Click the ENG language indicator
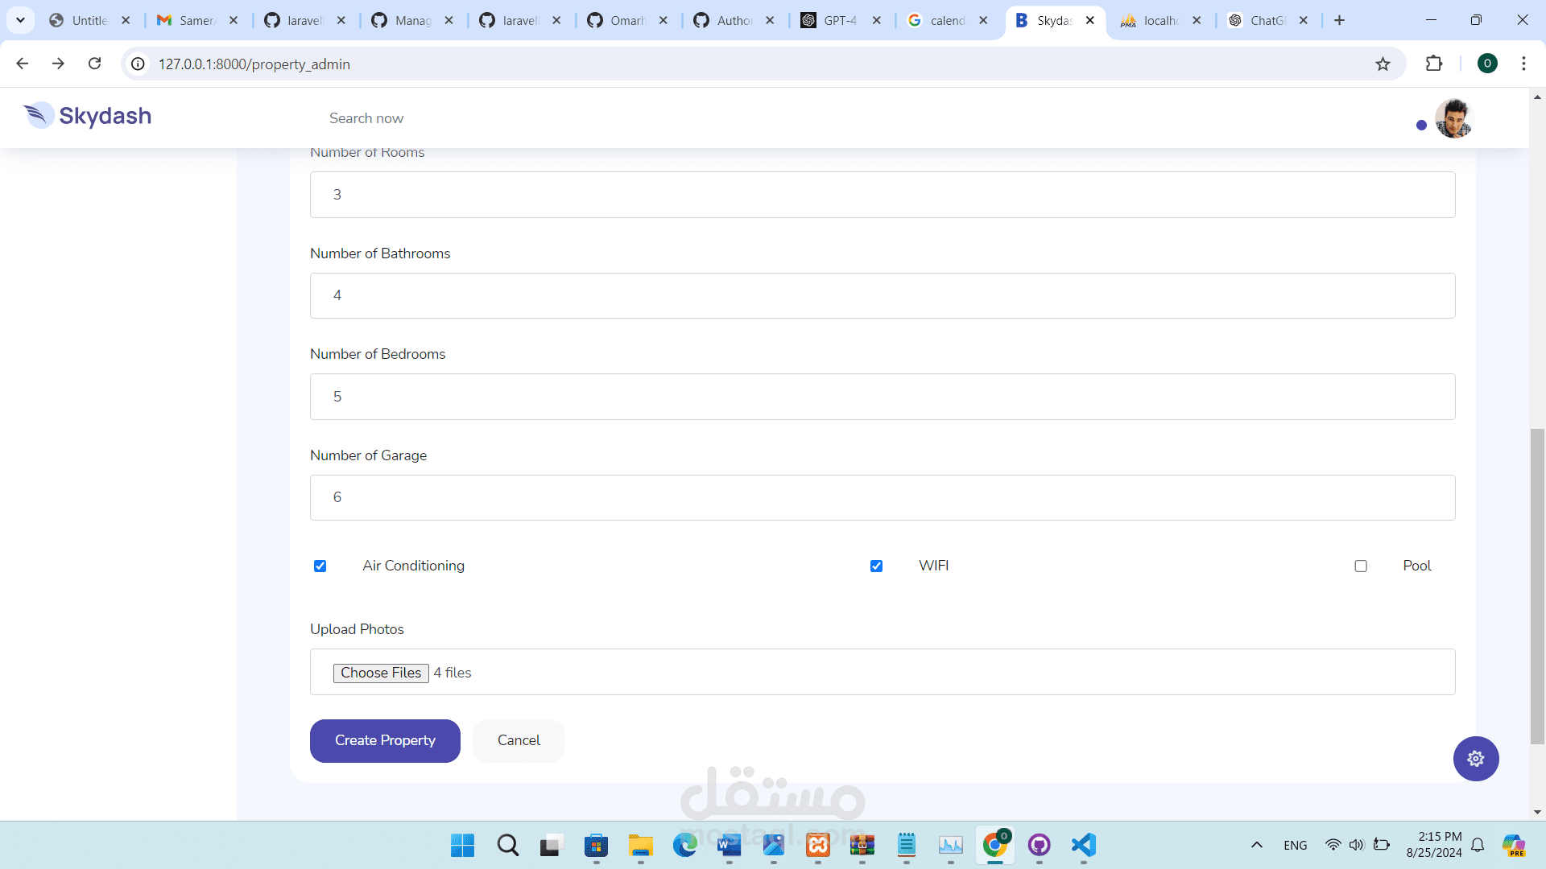Viewport: 1546px width, 869px height. [1296, 845]
